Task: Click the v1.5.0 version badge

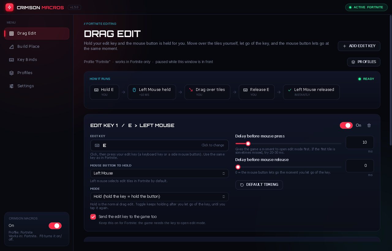Action: [74, 7]
